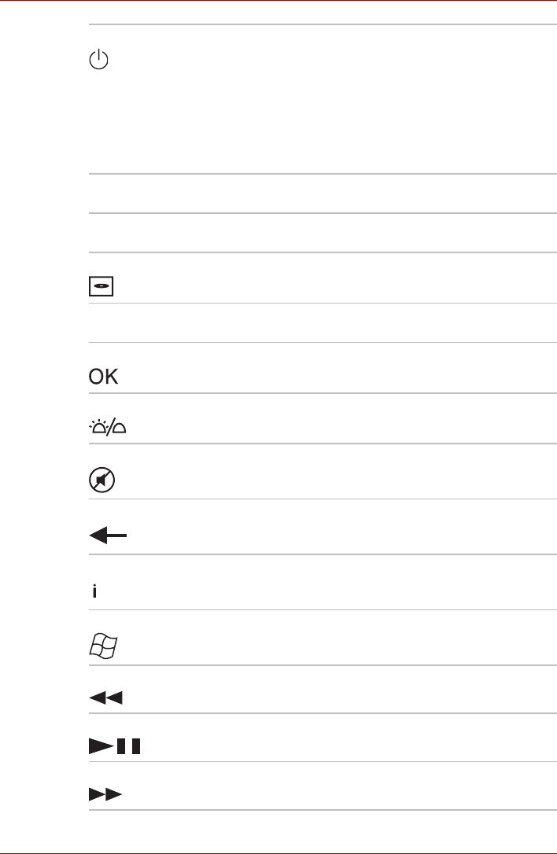
Task: Open details with the info i icon
Action: point(94,591)
